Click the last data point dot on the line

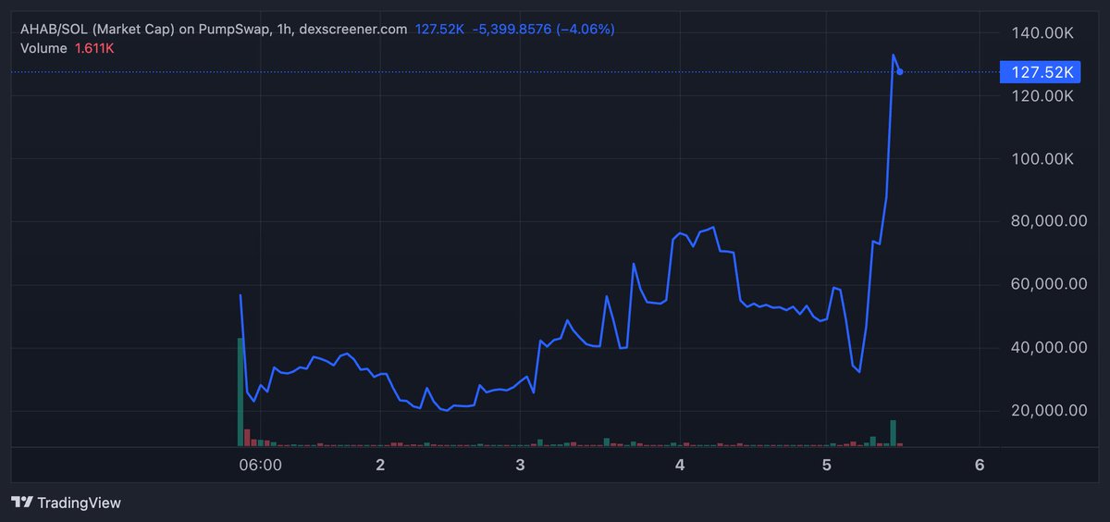[x=900, y=72]
